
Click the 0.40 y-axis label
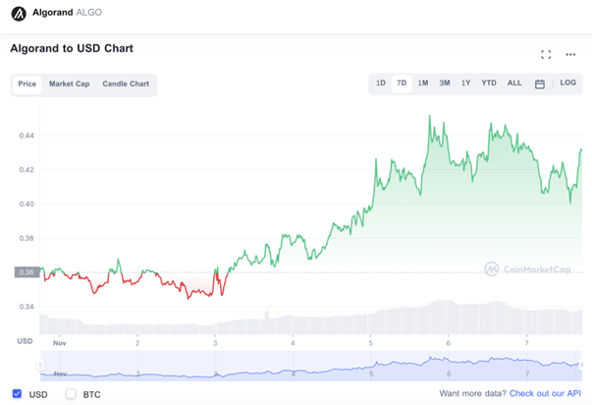point(27,204)
